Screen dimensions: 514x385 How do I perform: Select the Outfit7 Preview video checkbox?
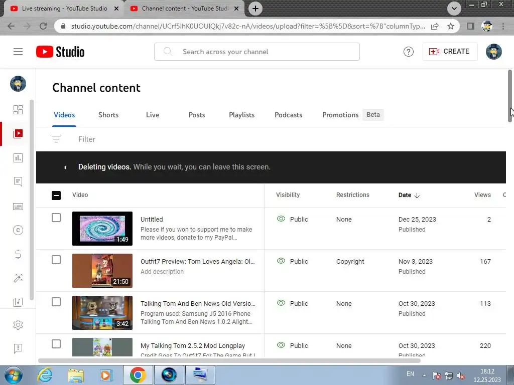(56, 260)
